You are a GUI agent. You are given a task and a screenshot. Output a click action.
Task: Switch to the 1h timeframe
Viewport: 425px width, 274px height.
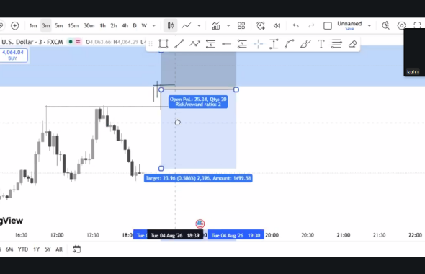pos(102,26)
